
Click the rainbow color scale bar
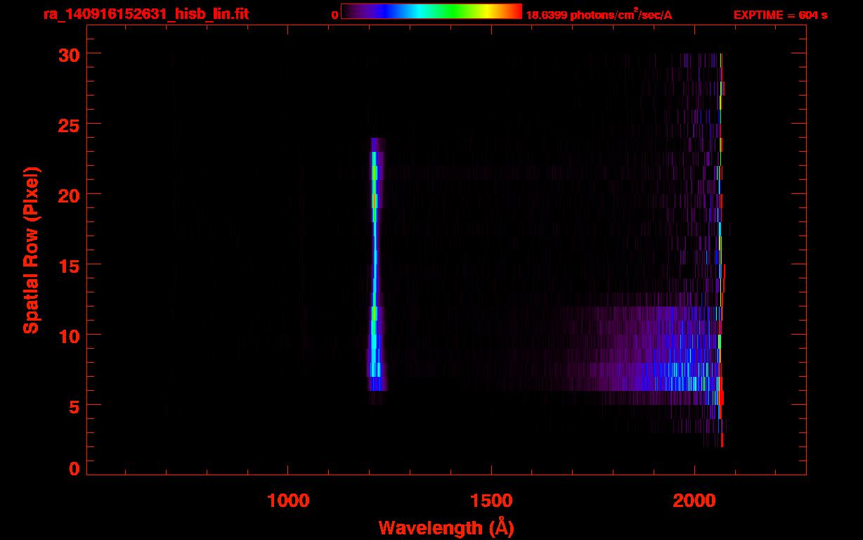click(x=431, y=11)
